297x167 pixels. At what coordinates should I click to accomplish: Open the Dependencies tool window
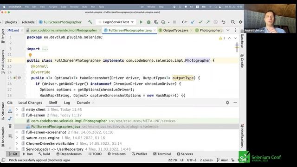(x=69, y=154)
